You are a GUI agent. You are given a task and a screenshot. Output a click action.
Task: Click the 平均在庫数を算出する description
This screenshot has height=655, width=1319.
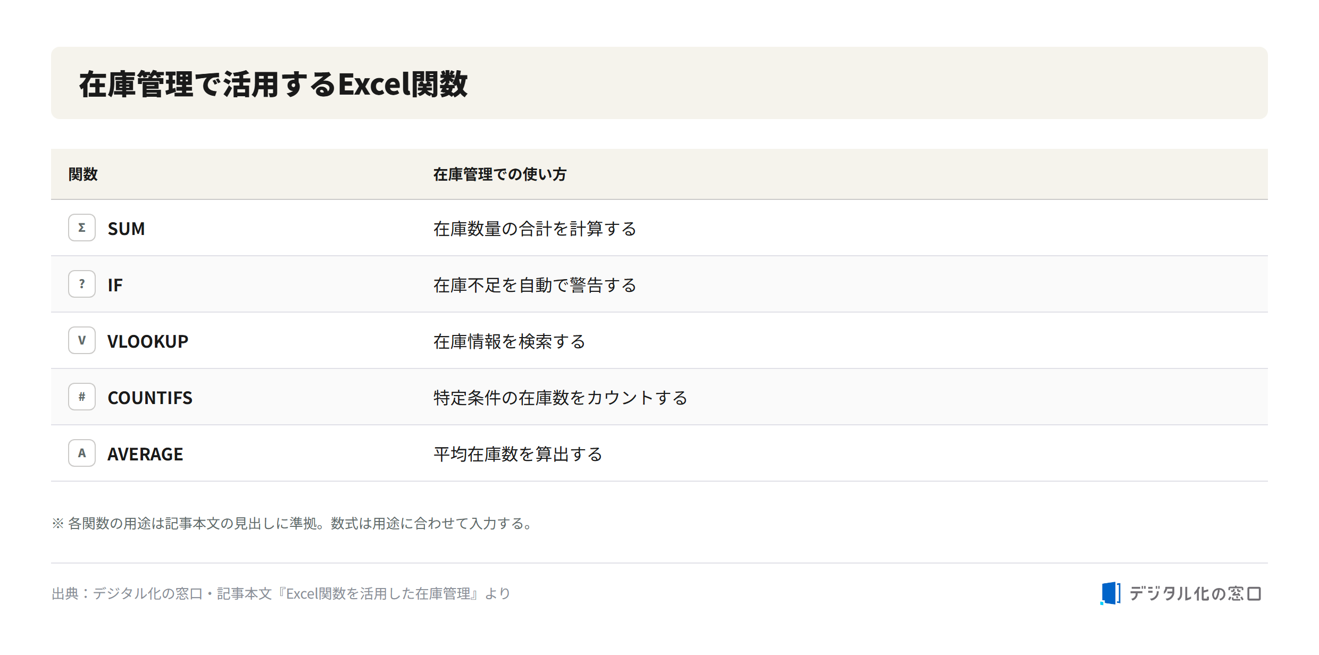[518, 454]
